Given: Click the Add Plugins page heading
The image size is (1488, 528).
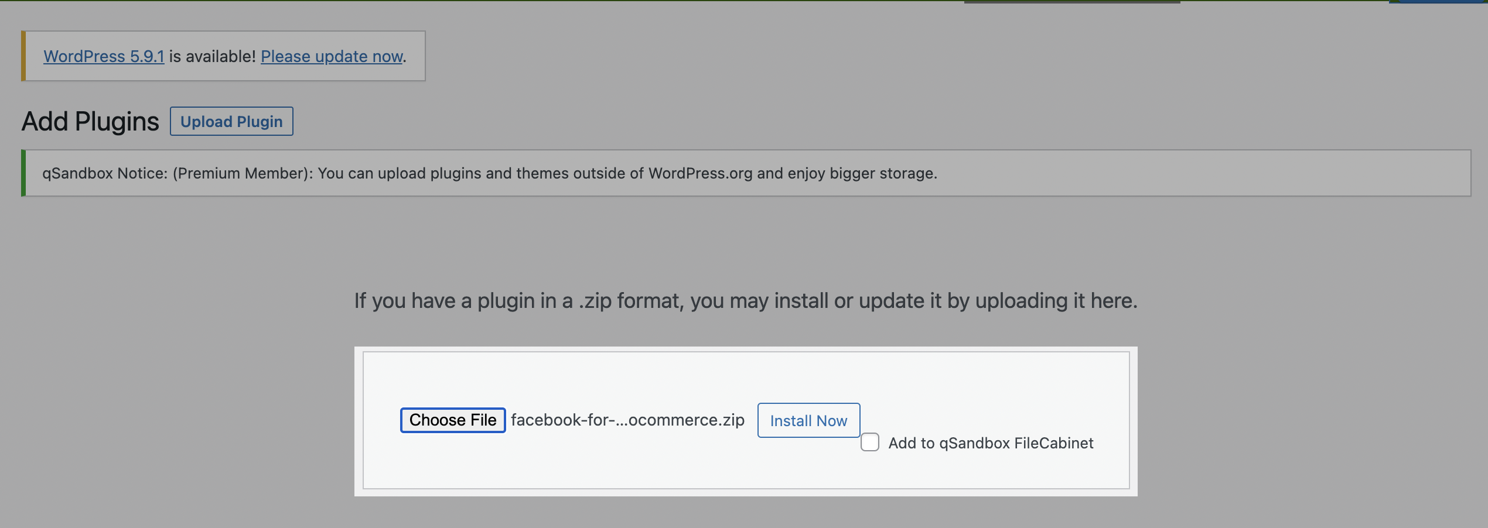Looking at the screenshot, I should click(90, 121).
